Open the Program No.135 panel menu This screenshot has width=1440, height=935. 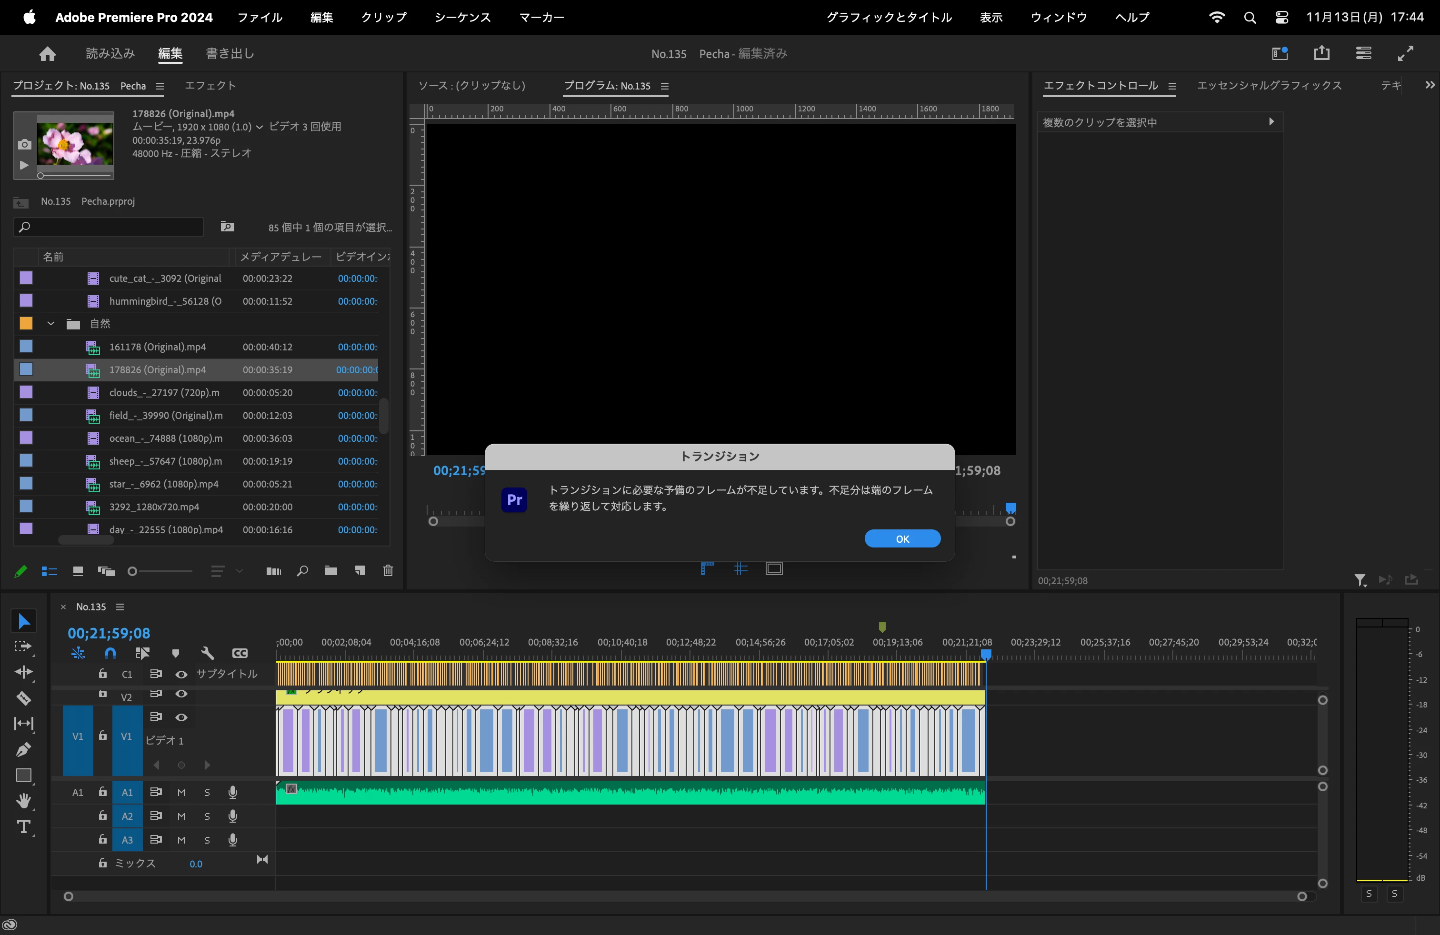[x=664, y=86]
